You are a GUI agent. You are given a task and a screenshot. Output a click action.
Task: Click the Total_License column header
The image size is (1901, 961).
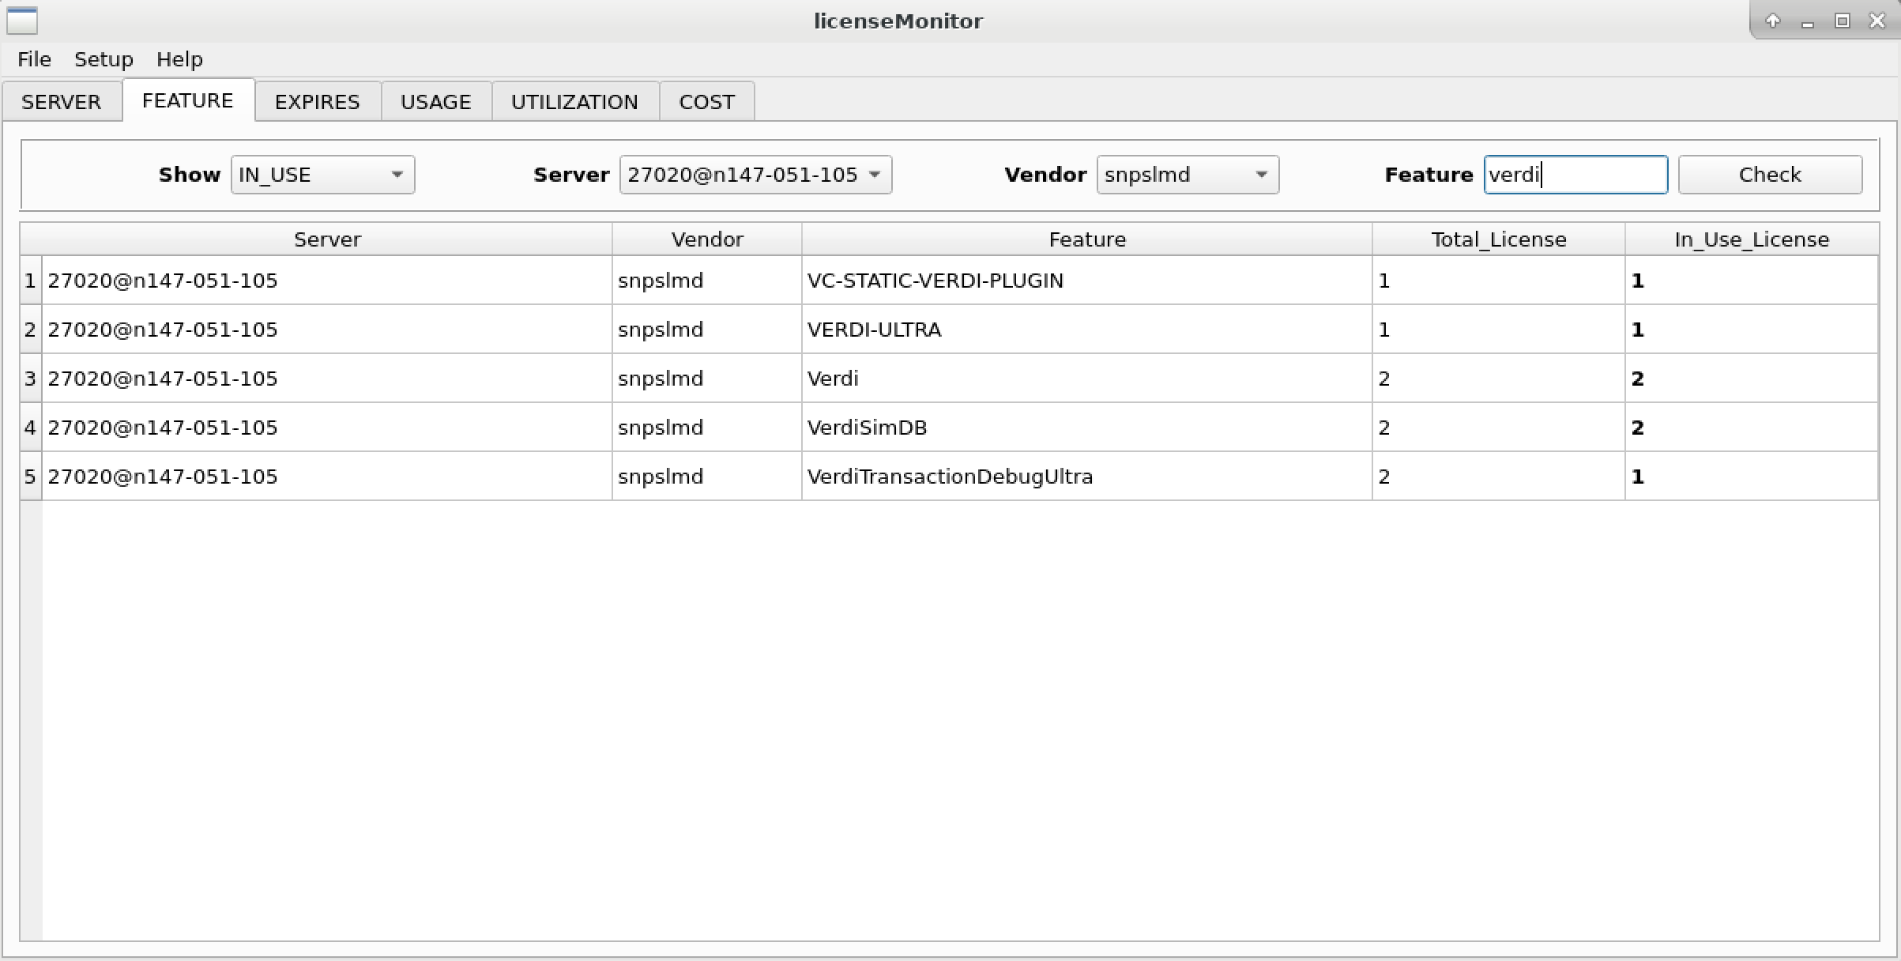1499,239
